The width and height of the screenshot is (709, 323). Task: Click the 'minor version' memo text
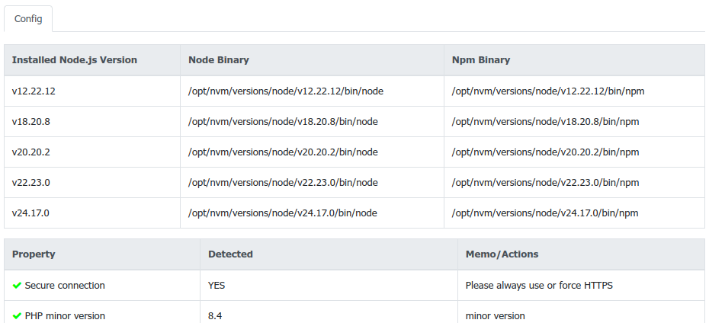coord(495,316)
